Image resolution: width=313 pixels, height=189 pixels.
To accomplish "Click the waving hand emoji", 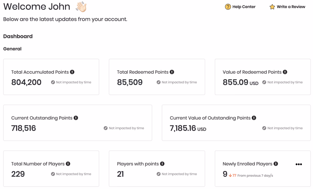I will [x=81, y=7].
